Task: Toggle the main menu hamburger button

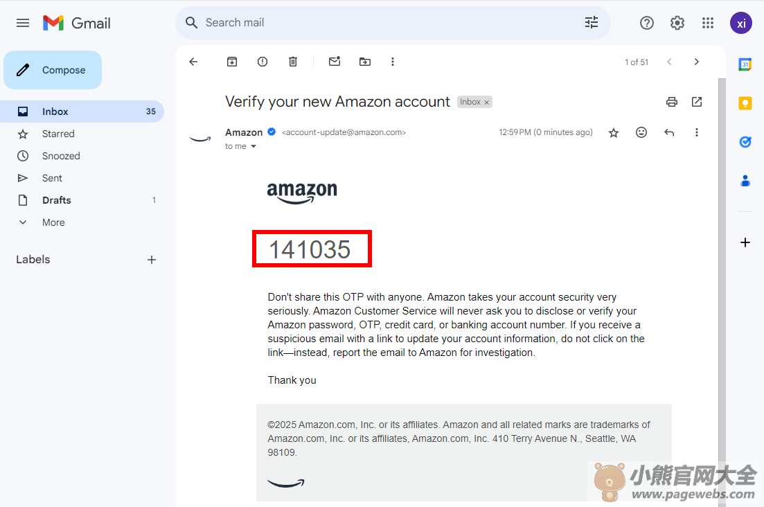Action: (x=23, y=23)
